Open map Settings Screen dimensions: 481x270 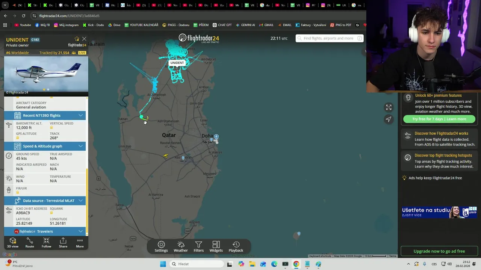click(161, 247)
